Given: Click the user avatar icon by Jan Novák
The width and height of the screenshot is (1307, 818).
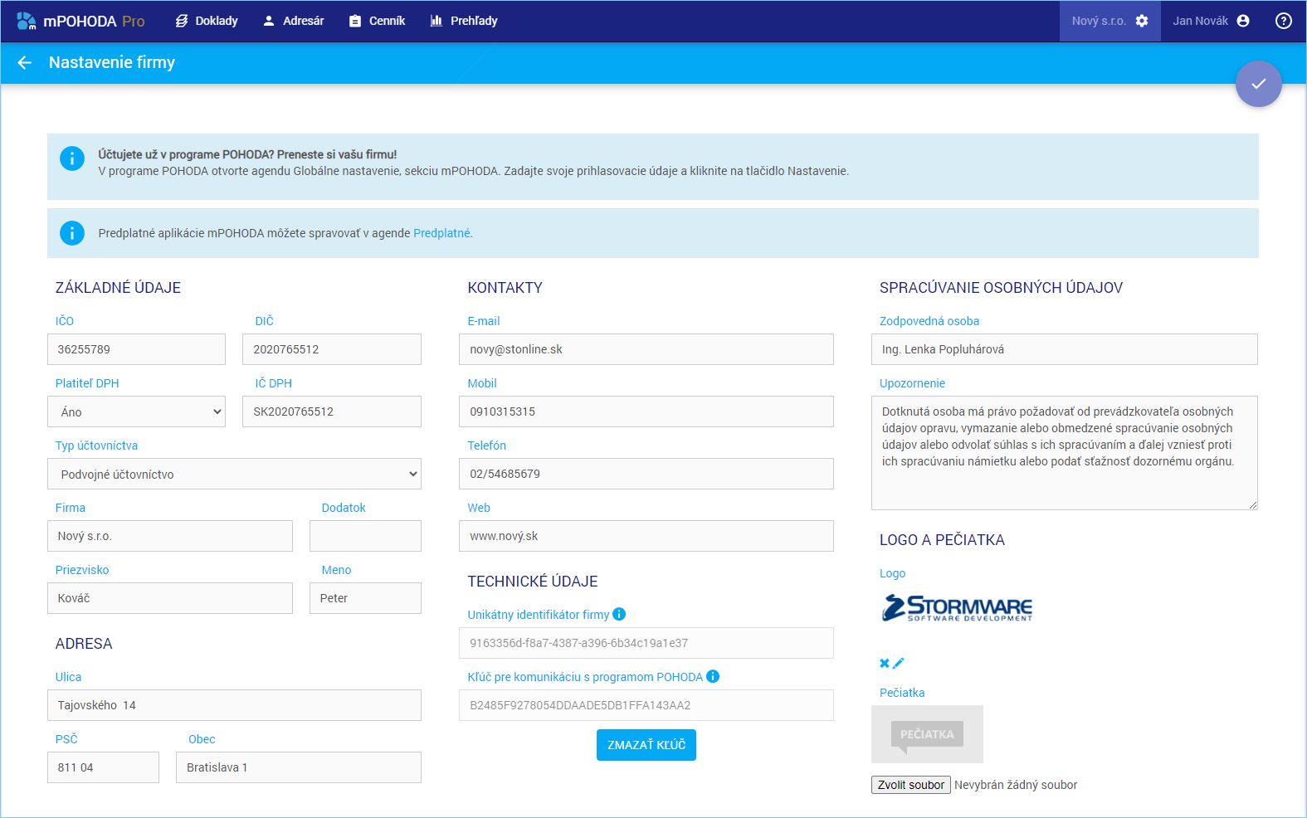Looking at the screenshot, I should (1243, 21).
